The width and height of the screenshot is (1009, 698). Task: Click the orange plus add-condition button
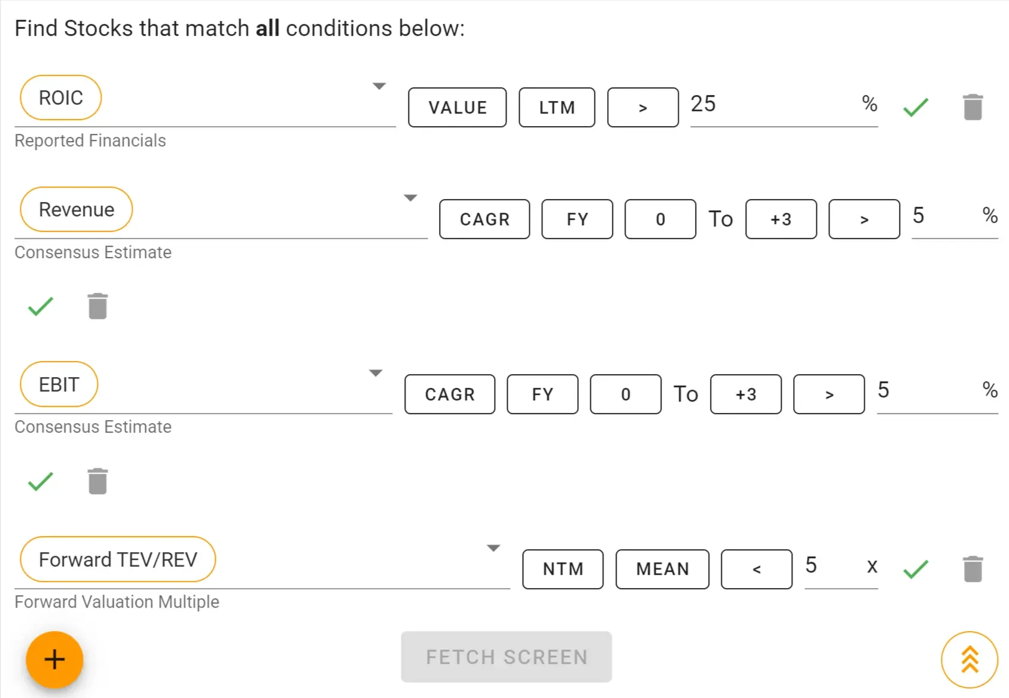coord(54,660)
